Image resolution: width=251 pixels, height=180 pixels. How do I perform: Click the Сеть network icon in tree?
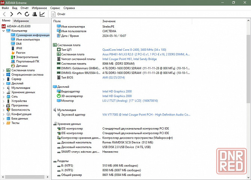click(x=8, y=97)
